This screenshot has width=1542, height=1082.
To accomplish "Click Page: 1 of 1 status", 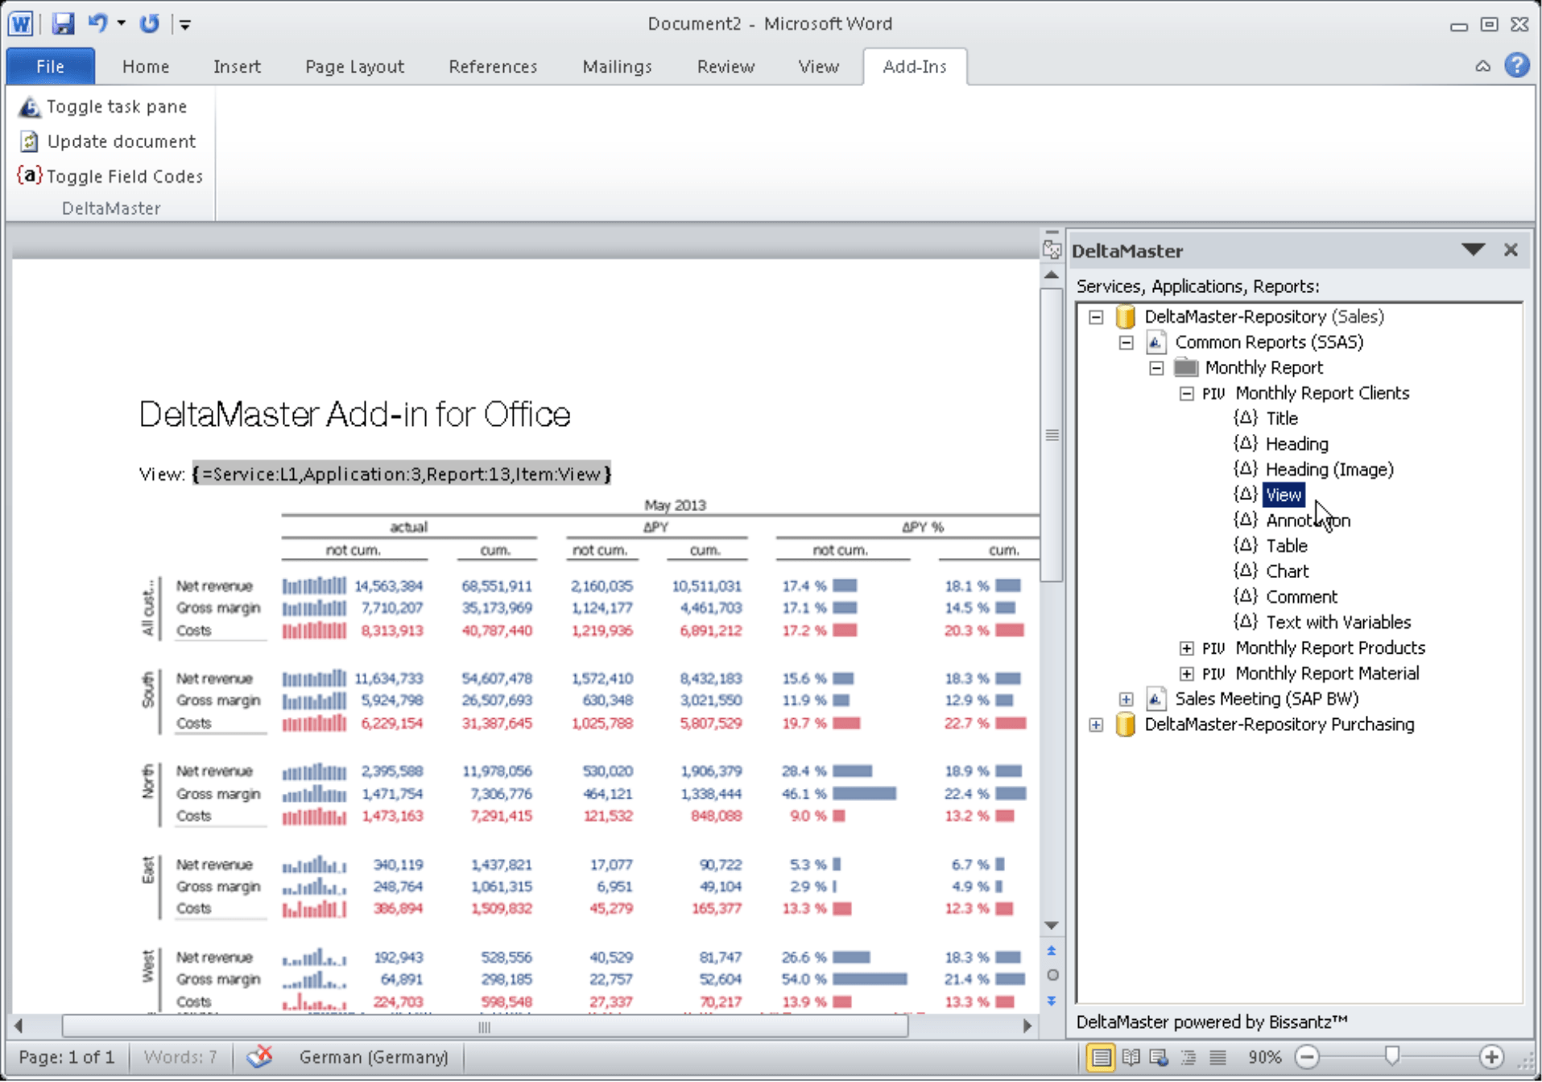I will tap(67, 1058).
